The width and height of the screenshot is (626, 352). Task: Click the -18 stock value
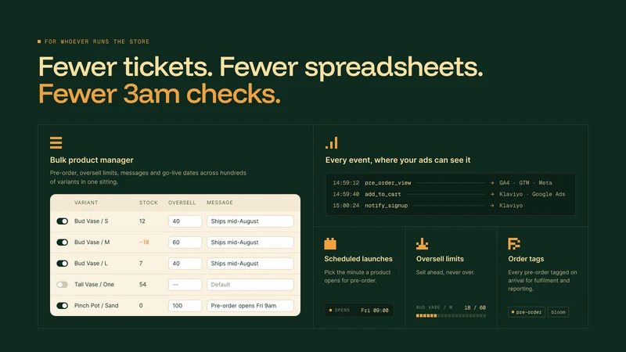click(144, 242)
